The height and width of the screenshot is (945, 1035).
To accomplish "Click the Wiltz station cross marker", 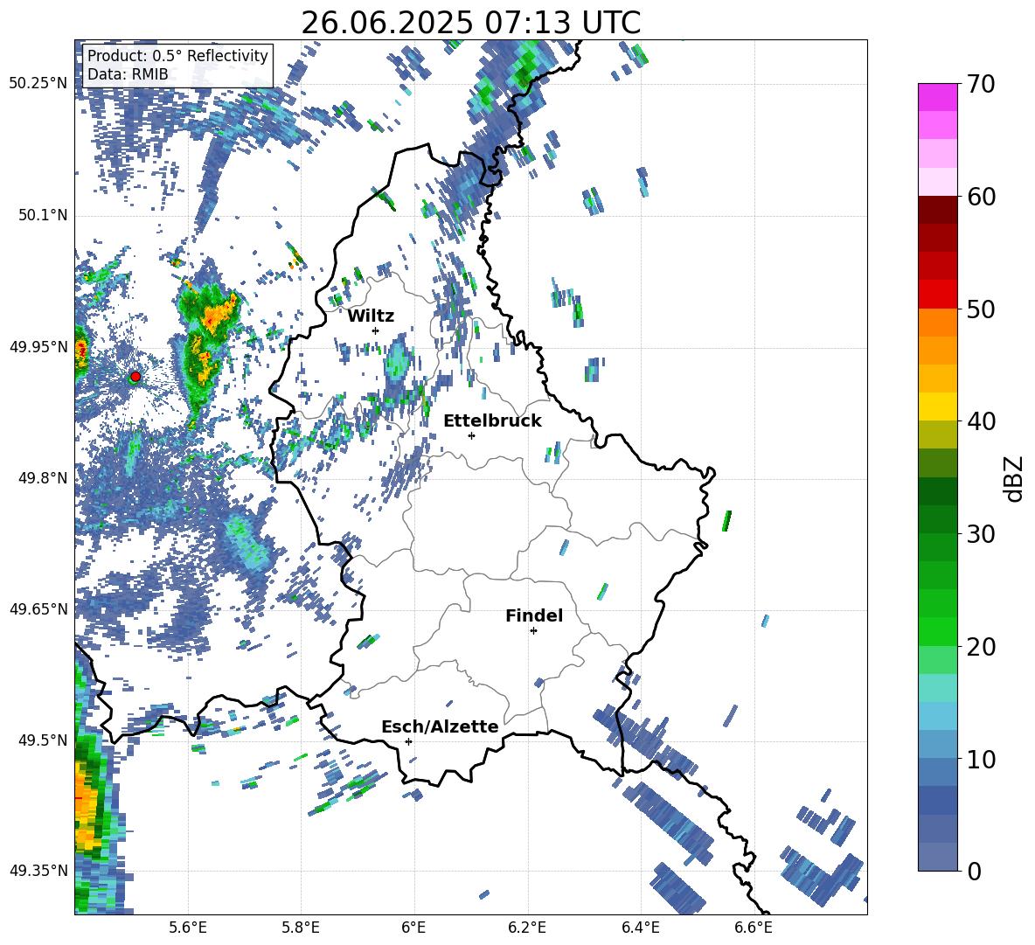I will click(x=376, y=330).
